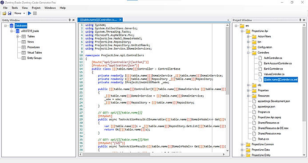308x163 pixels.
Task: Click the Procedures table icon
Action: (24, 47)
